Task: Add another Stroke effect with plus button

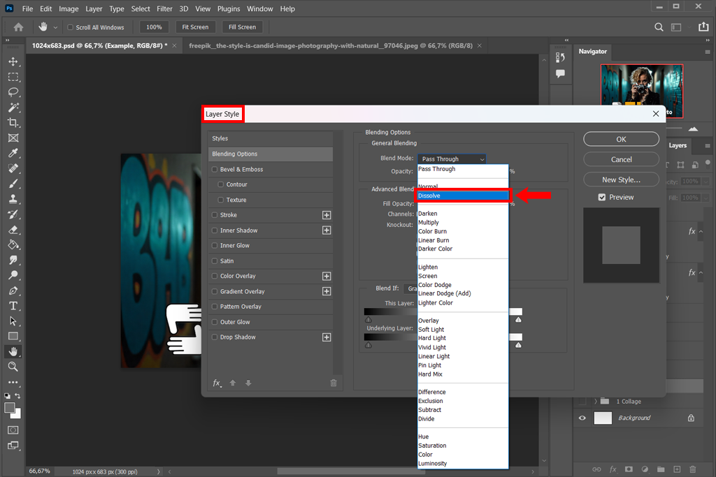Action: coord(326,215)
